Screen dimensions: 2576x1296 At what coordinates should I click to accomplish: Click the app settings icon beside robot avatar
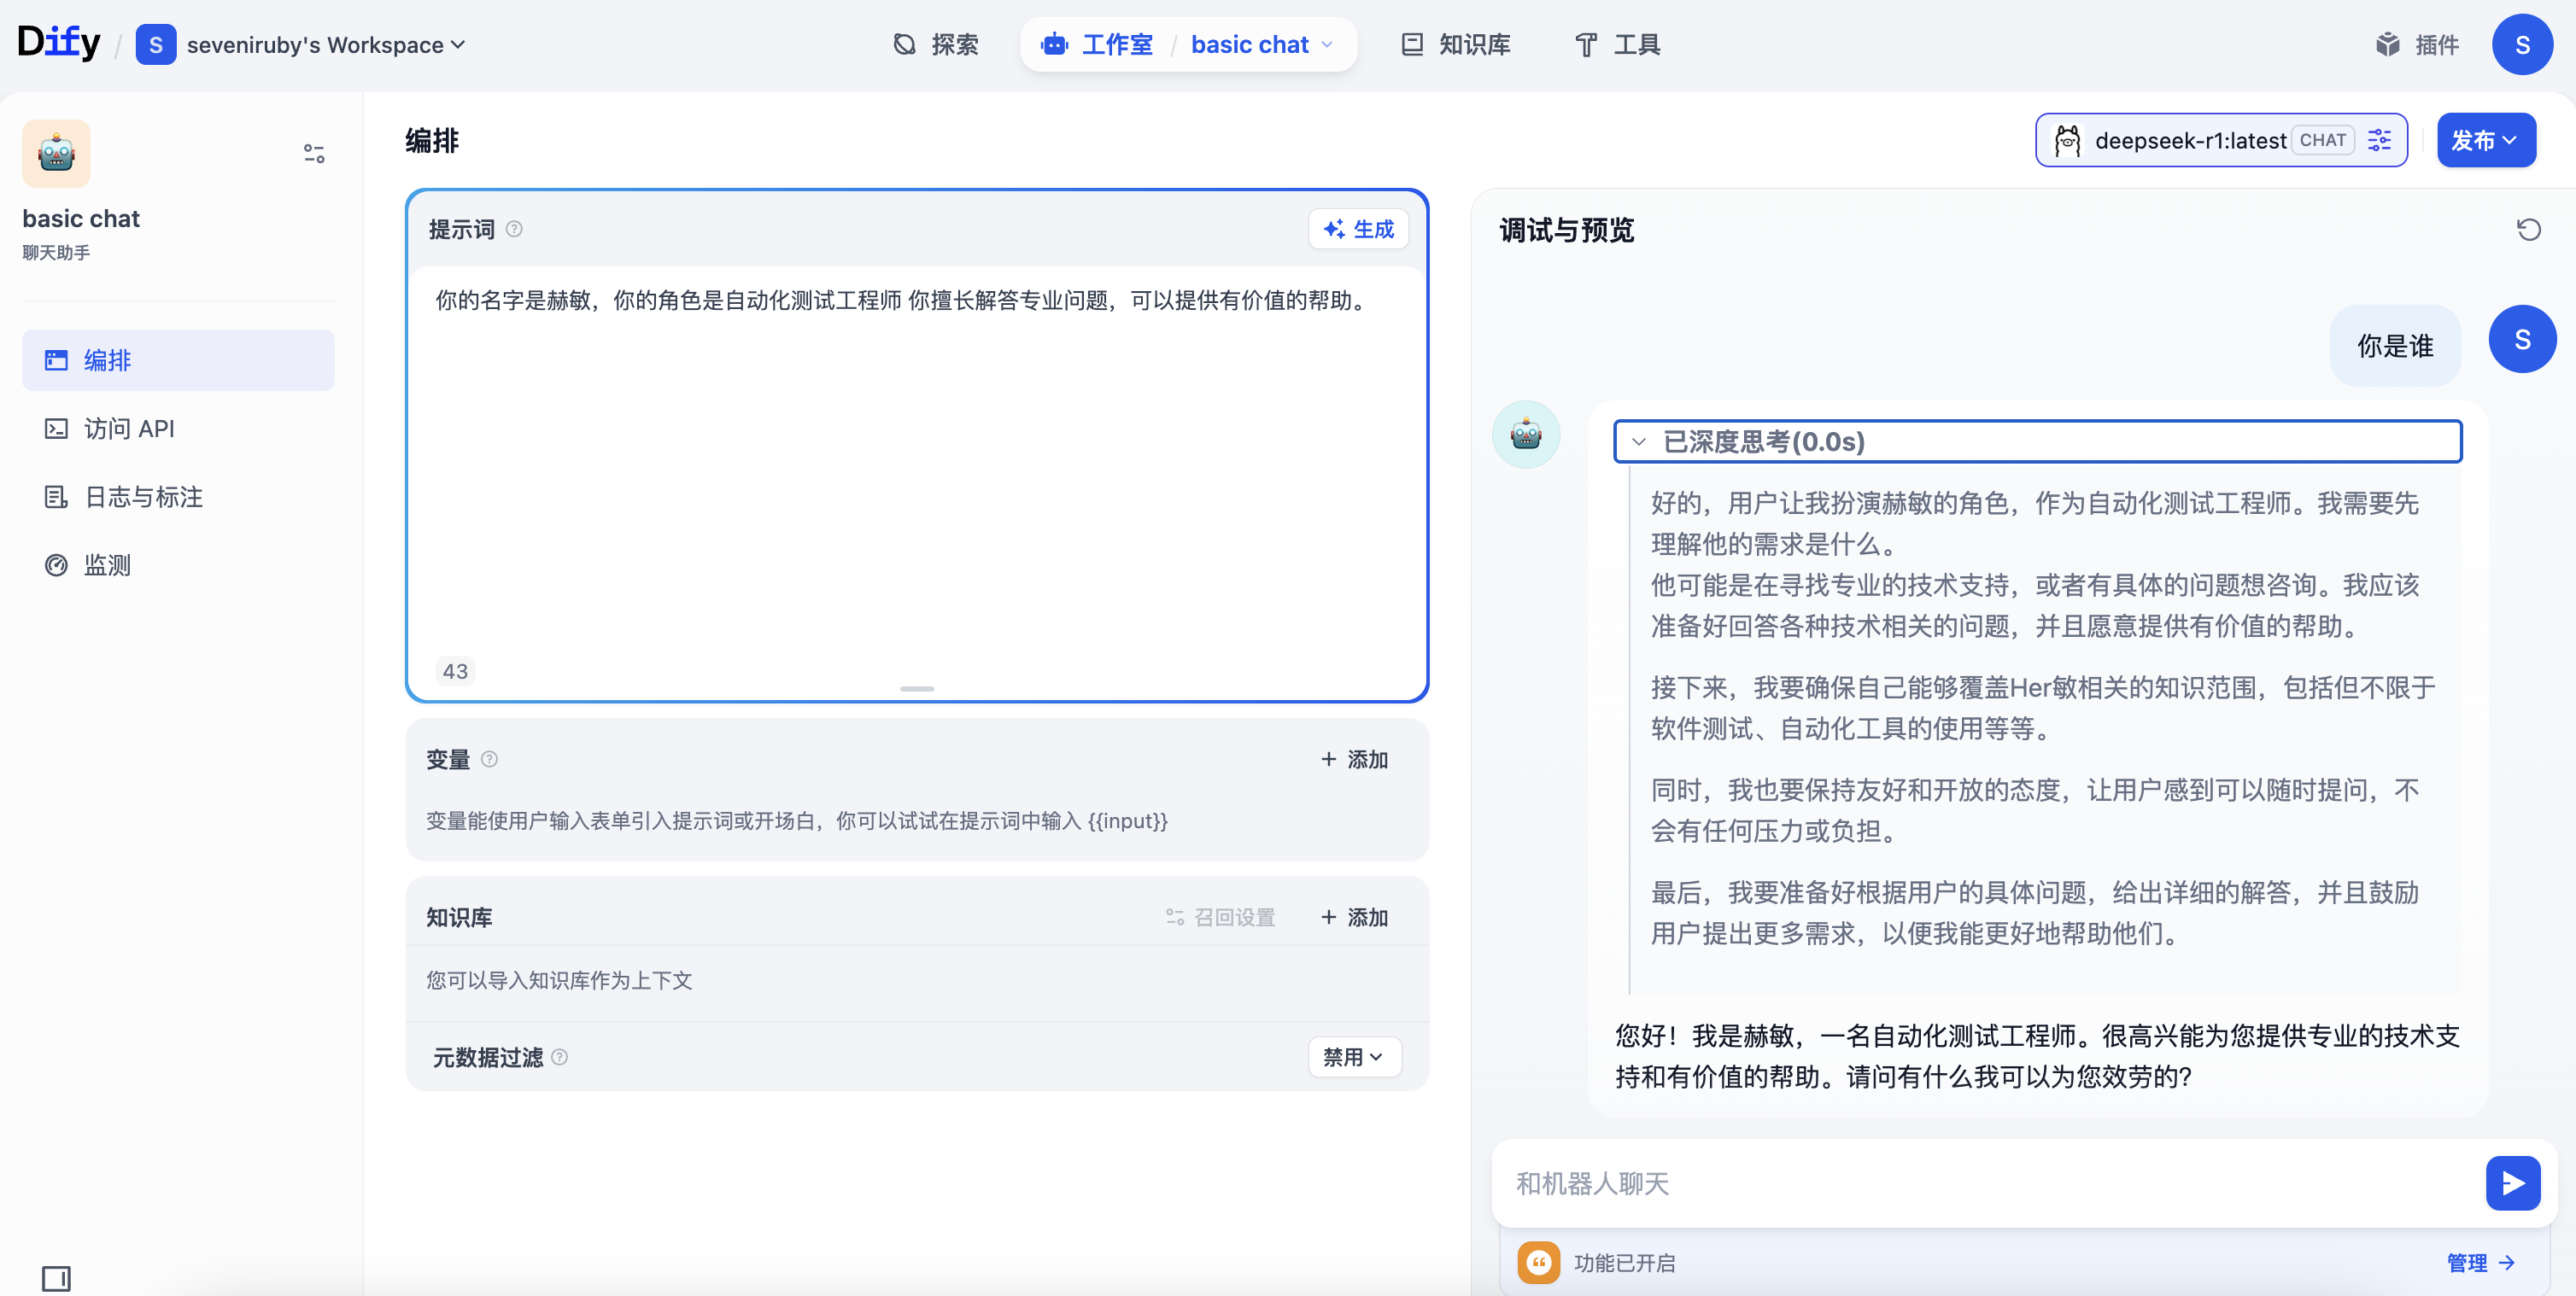point(314,153)
